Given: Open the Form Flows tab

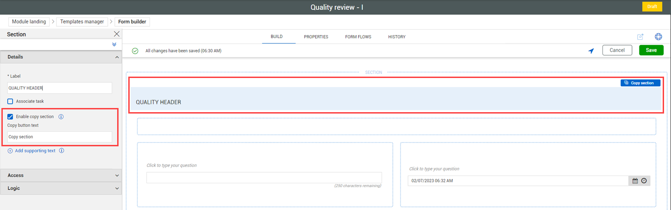Looking at the screenshot, I should click(x=358, y=37).
